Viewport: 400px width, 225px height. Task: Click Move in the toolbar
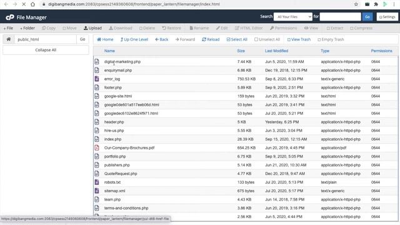click(x=69, y=28)
